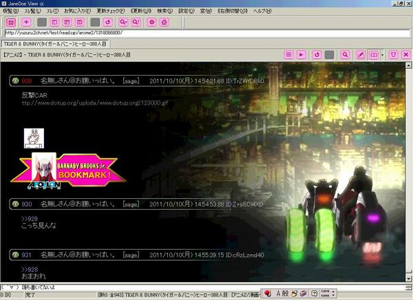Click the thread title label 【アニメ2】- TIGER & BUNNY

[x=67, y=55]
